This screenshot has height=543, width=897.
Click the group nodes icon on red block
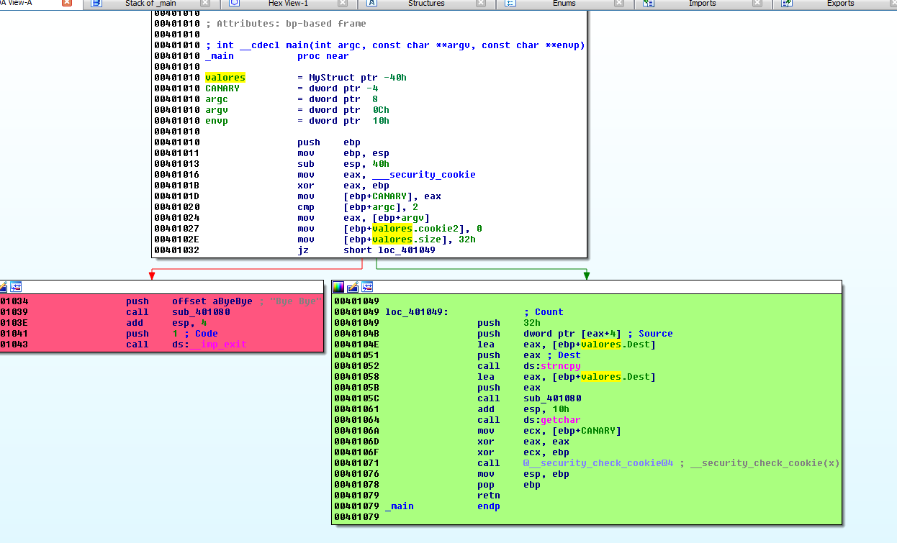click(x=16, y=287)
